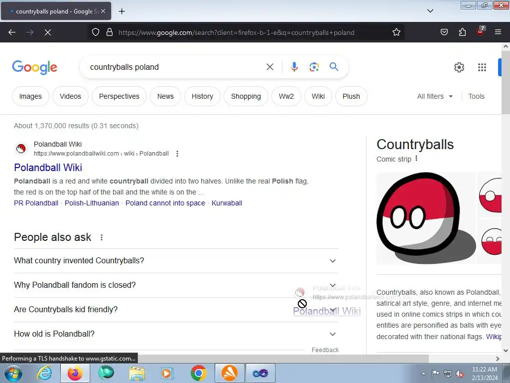Open the Action Center flag tray icon
The image size is (510, 383).
(x=435, y=374)
